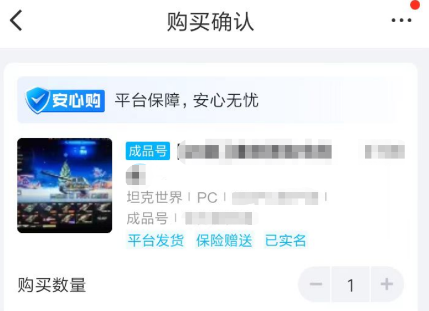Tap the PC platform label

(207, 197)
